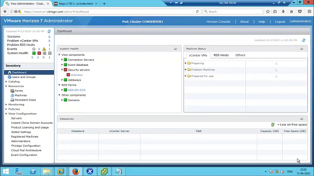The height and width of the screenshot is (176, 314).
Task: Log out of Horizon Administrator
Action: coord(280,22)
